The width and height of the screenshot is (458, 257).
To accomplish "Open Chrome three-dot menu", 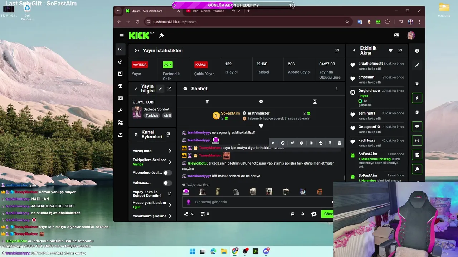I will point(419,22).
